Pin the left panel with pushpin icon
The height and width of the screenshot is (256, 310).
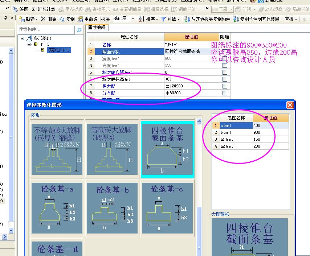pyautogui.click(x=6, y=18)
